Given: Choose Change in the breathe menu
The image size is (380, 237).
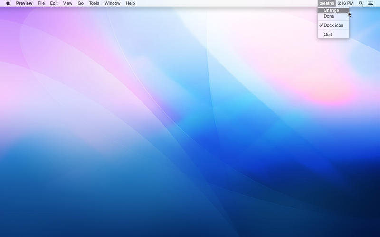Looking at the screenshot, I should click(x=332, y=10).
